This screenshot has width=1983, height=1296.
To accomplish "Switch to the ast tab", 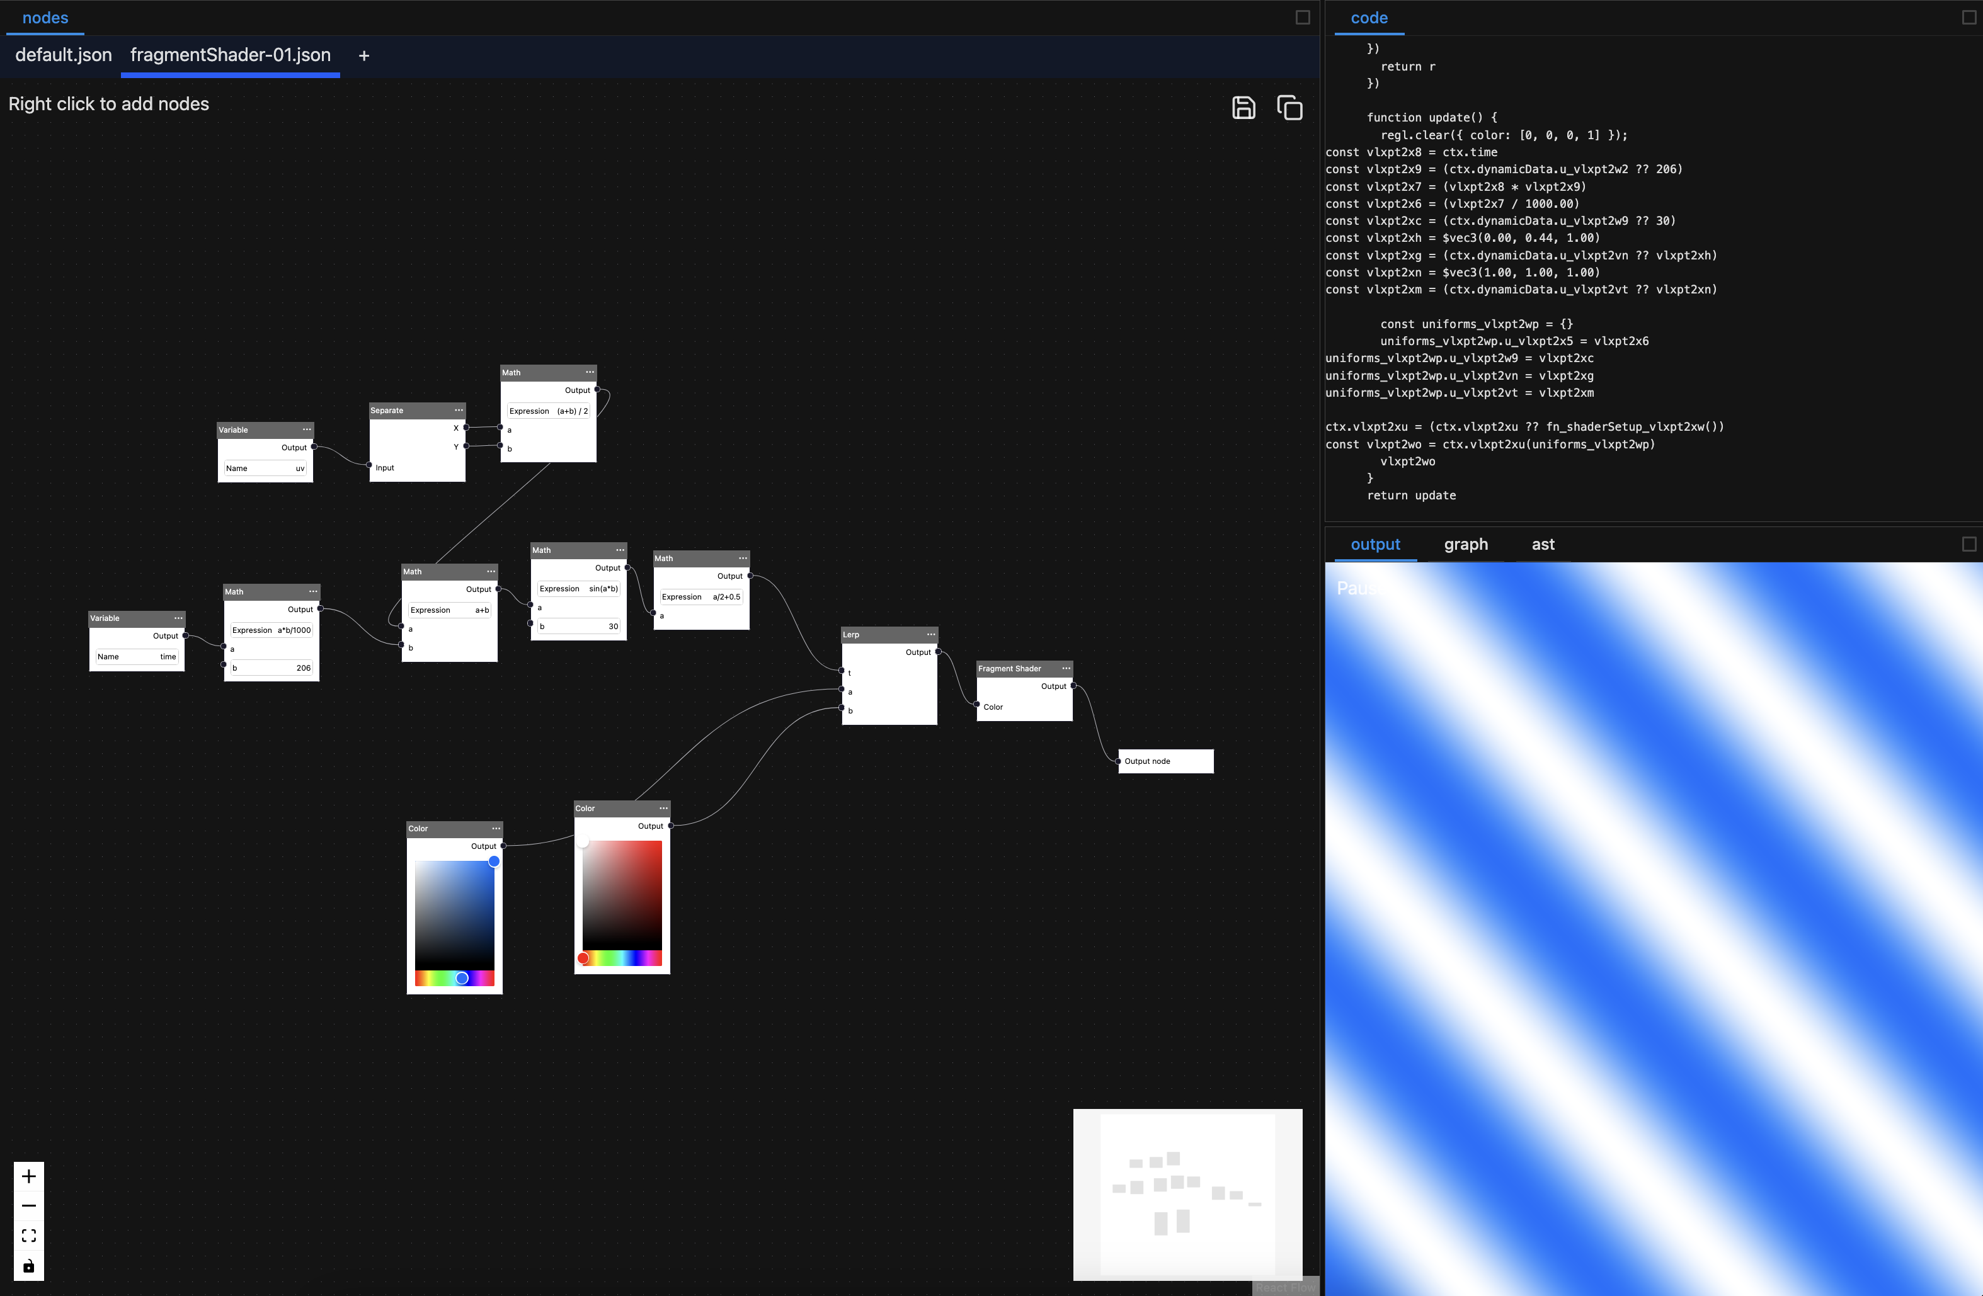I will (1542, 544).
